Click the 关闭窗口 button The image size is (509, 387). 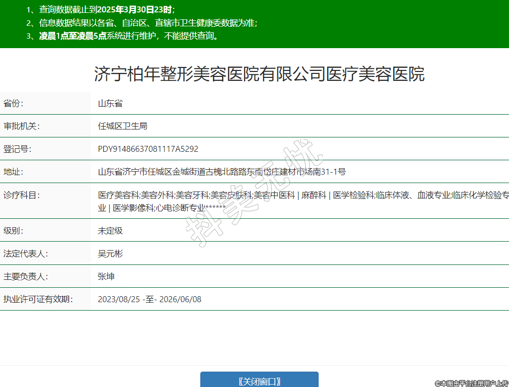tap(259, 381)
